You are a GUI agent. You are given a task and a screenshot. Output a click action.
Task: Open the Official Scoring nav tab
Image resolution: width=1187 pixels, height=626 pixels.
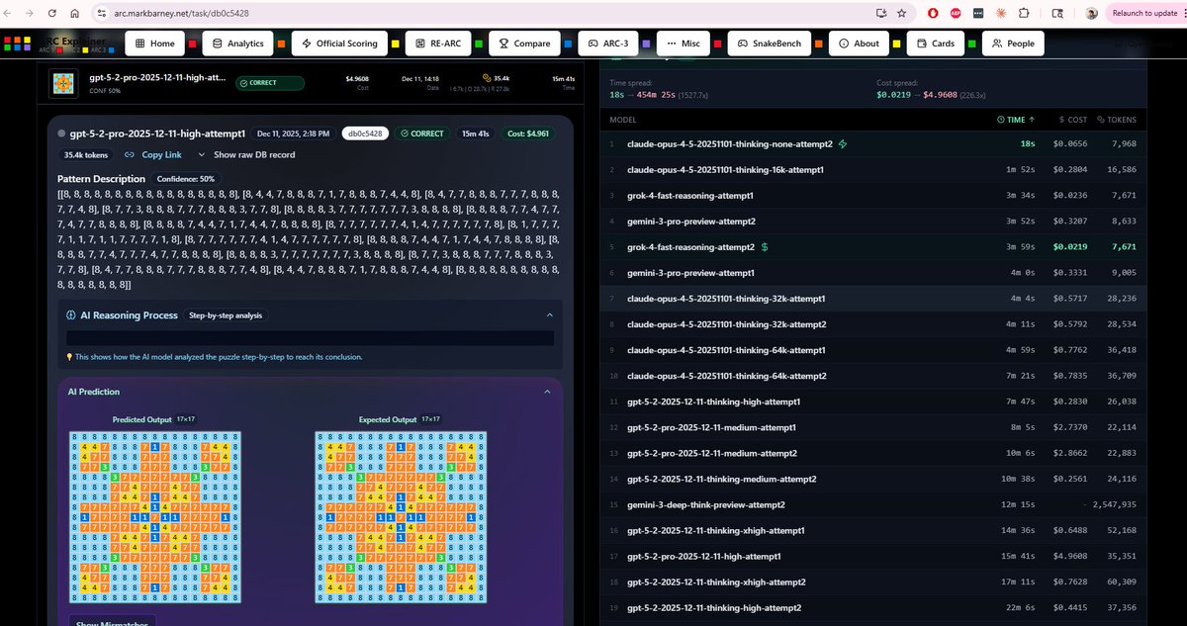click(x=339, y=44)
